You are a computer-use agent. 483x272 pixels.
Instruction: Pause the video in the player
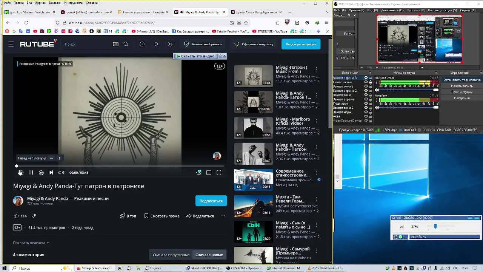[x=31, y=173]
